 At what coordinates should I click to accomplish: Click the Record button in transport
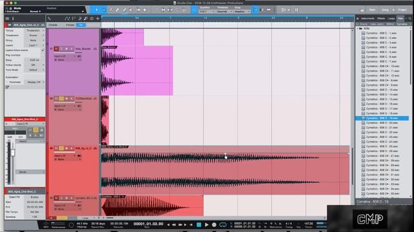[x=214, y=225]
